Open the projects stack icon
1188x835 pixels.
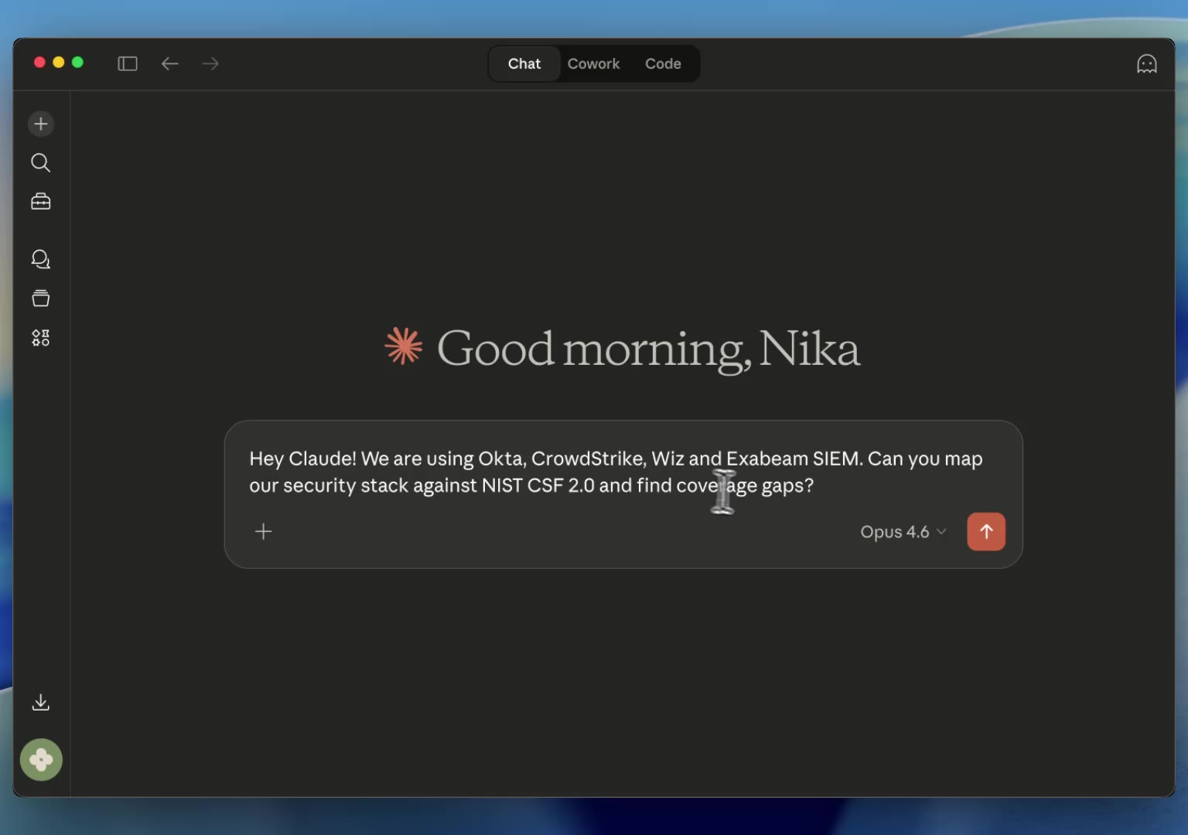[x=41, y=298]
